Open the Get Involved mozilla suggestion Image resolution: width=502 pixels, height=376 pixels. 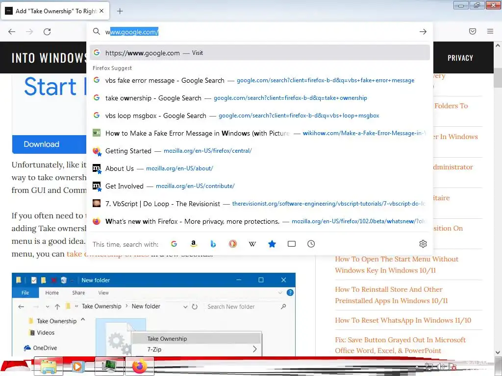pos(260,186)
